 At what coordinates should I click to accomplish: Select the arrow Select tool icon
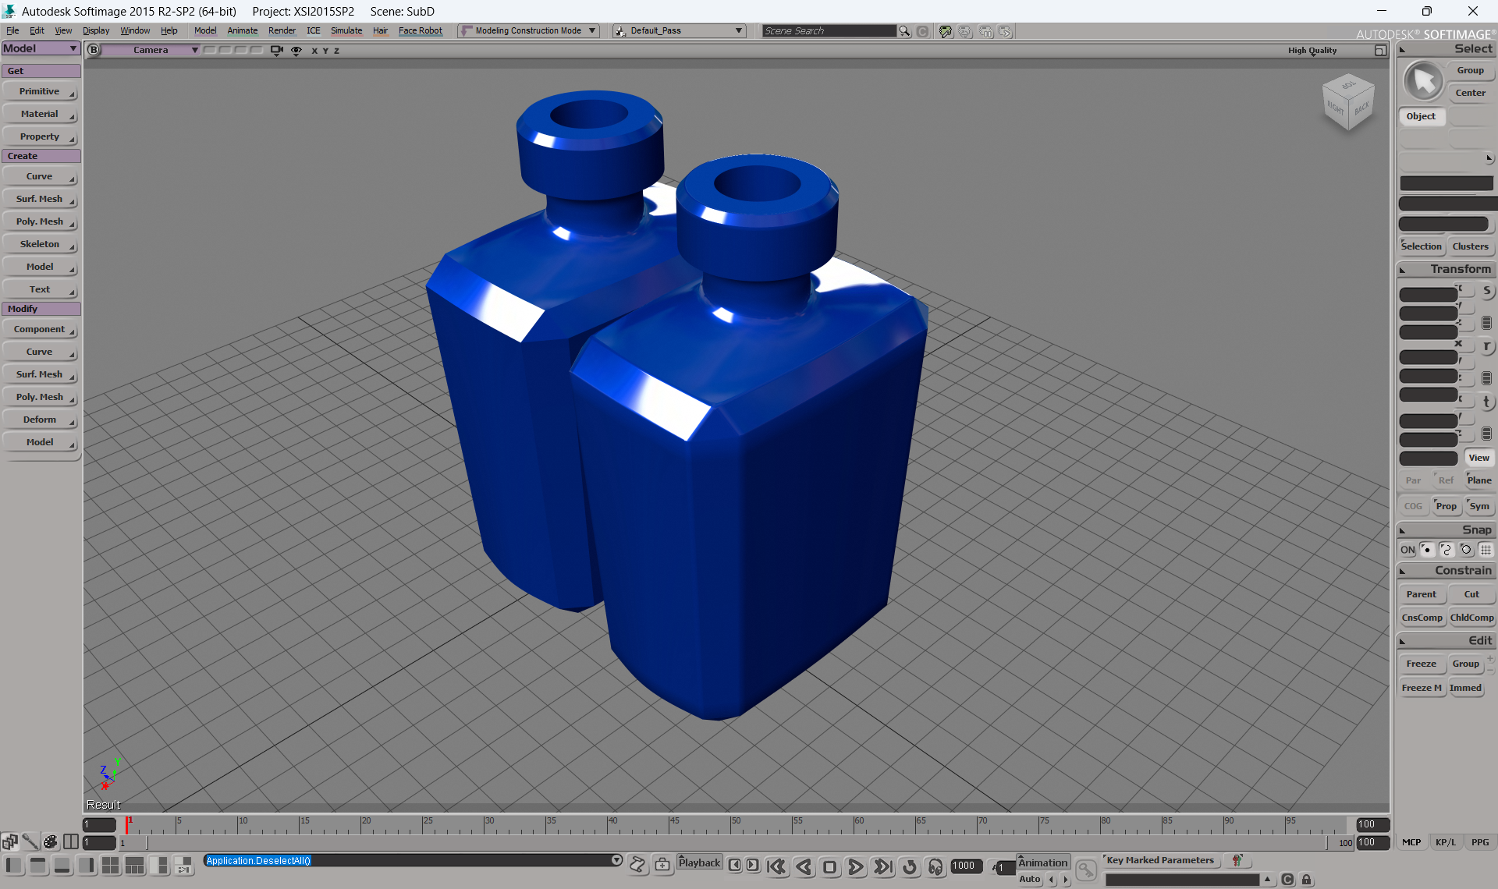pos(1423,81)
